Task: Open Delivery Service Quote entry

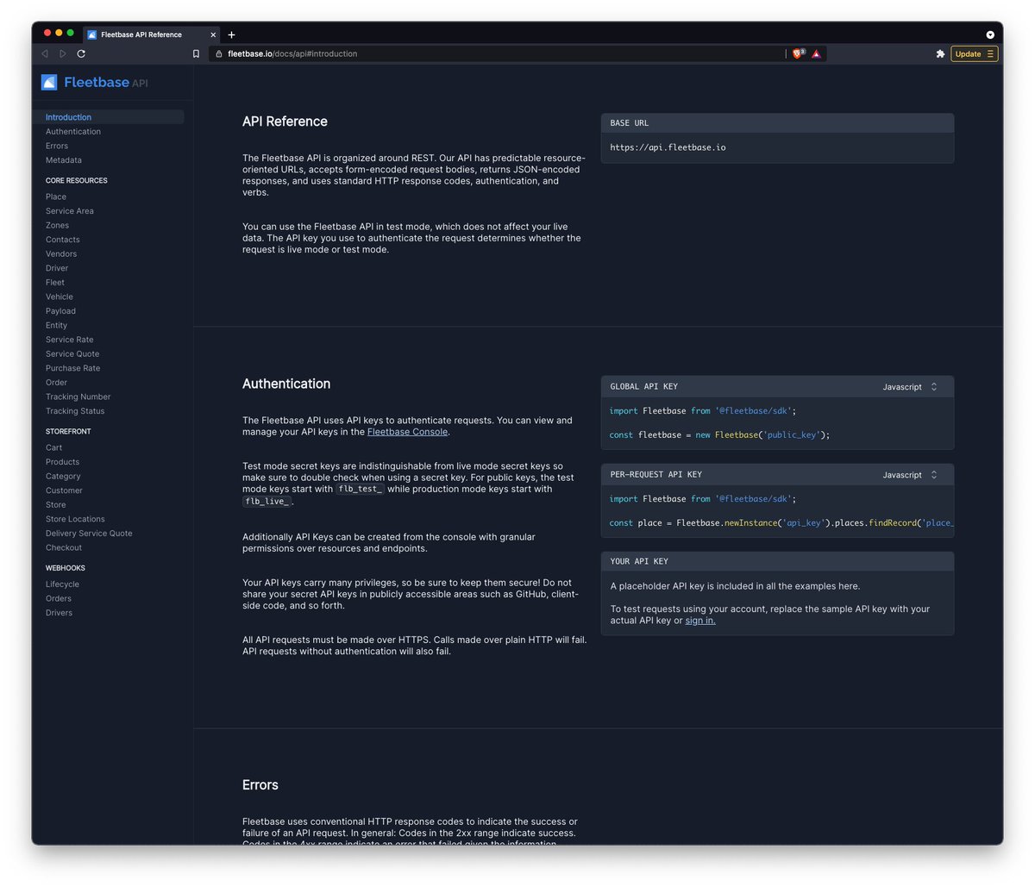Action: pyautogui.click(x=89, y=534)
